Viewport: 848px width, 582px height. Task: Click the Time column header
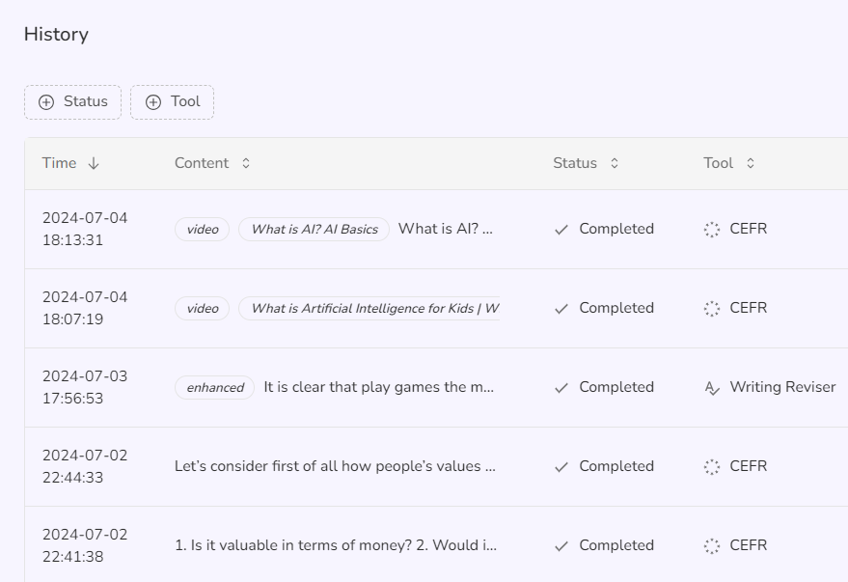pos(59,164)
